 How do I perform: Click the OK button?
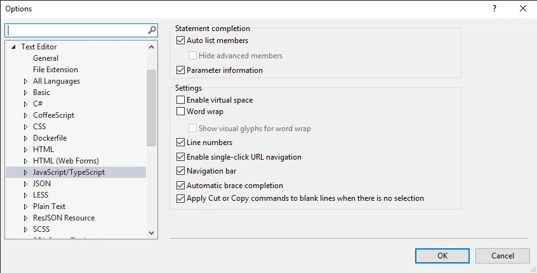pos(442,255)
